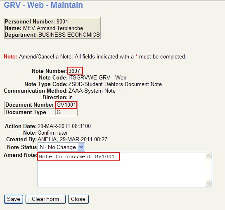Click inside the Amend Note text area
The image size is (225, 210).
[125, 170]
